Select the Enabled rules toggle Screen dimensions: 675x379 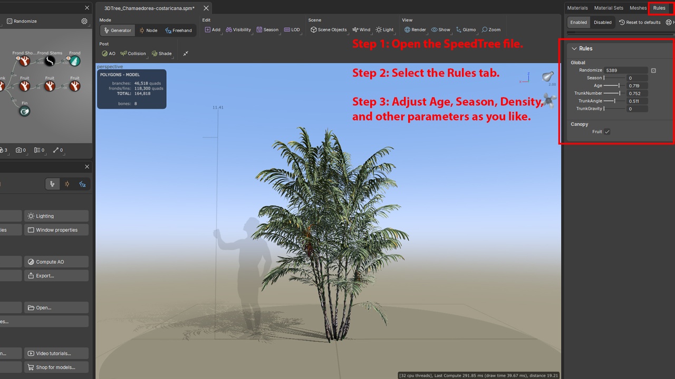(x=578, y=22)
